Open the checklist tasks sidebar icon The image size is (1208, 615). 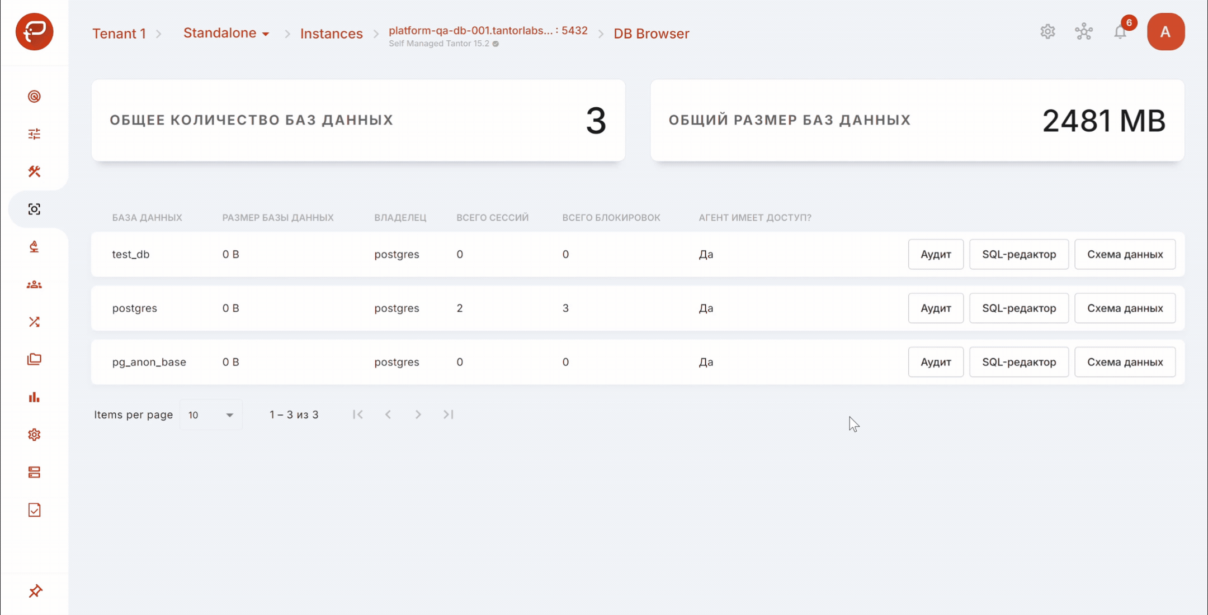(x=34, y=510)
